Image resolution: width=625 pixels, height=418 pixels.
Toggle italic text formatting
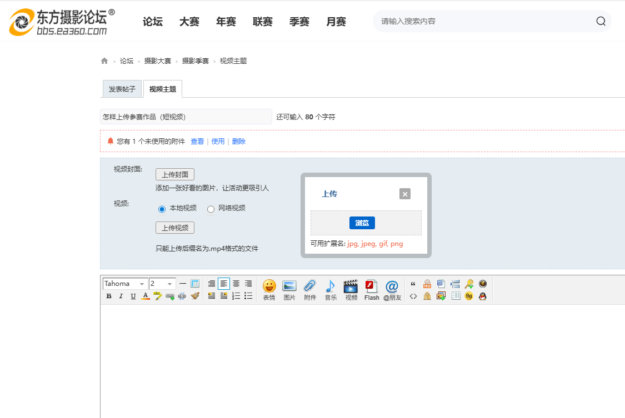point(121,296)
